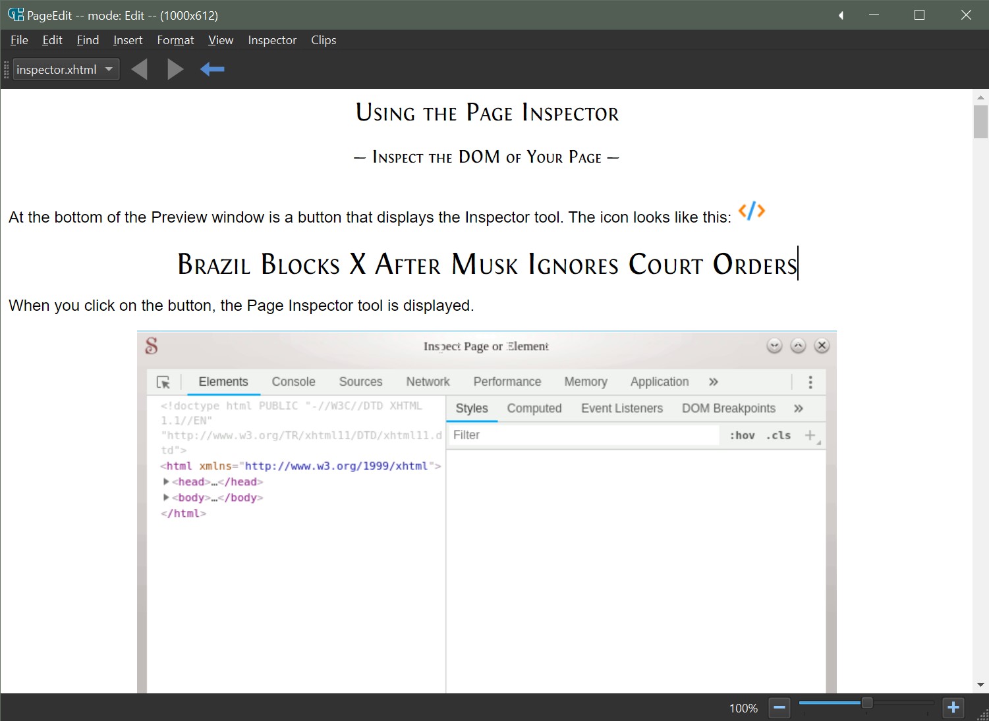This screenshot has width=989, height=721.
Task: Click the small left arrow in title bar
Action: coord(841,15)
